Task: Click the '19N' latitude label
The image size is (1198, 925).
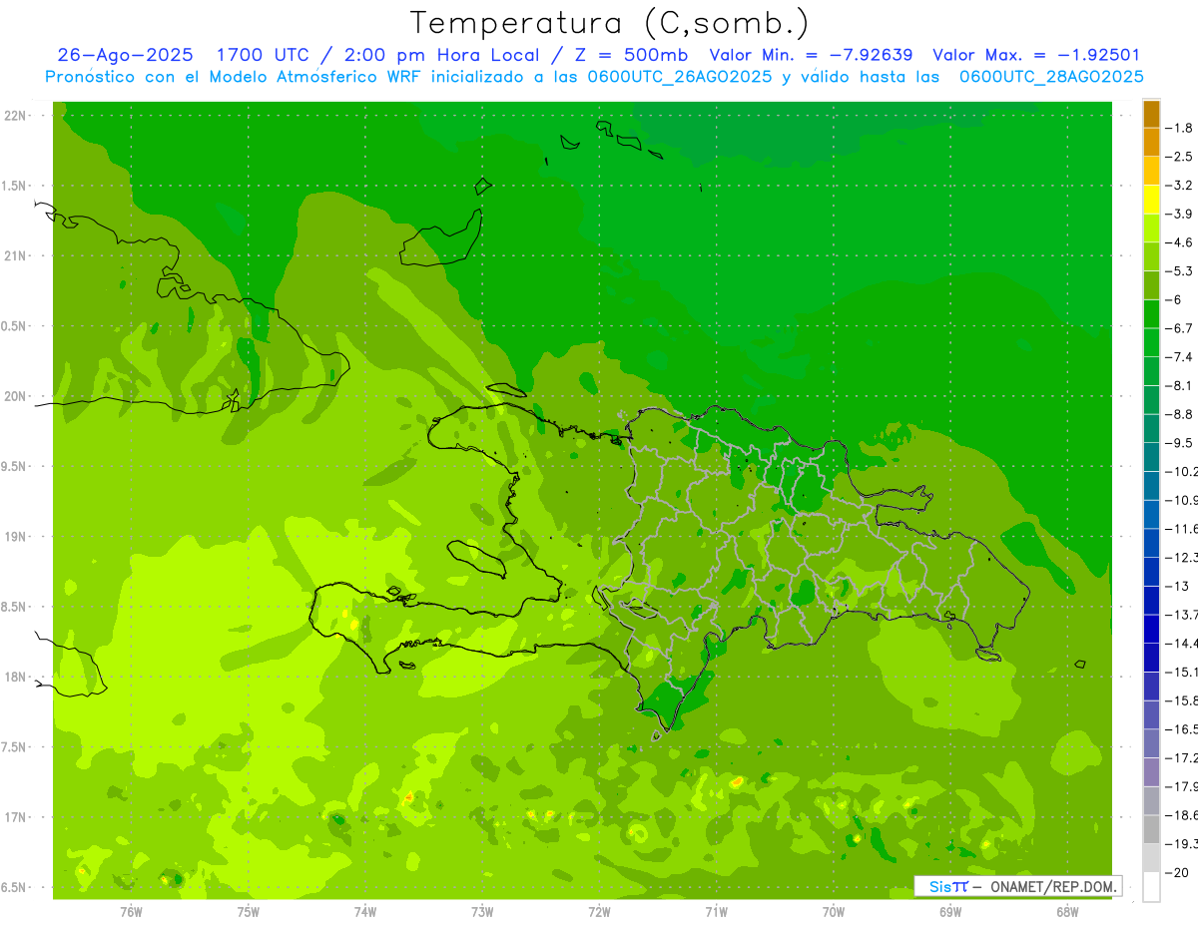Action: coord(15,537)
